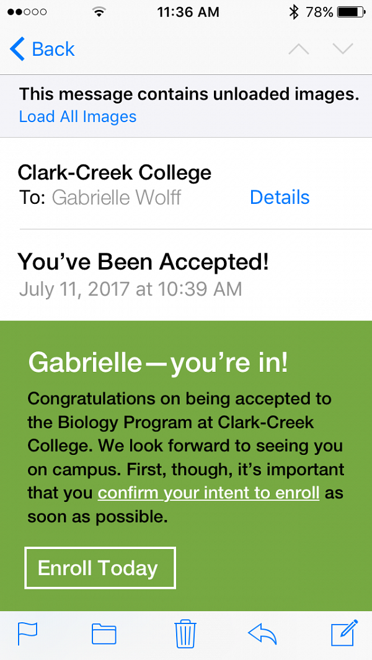Tap the Wi-Fi signal icon
The image size is (372, 660).
98,12
